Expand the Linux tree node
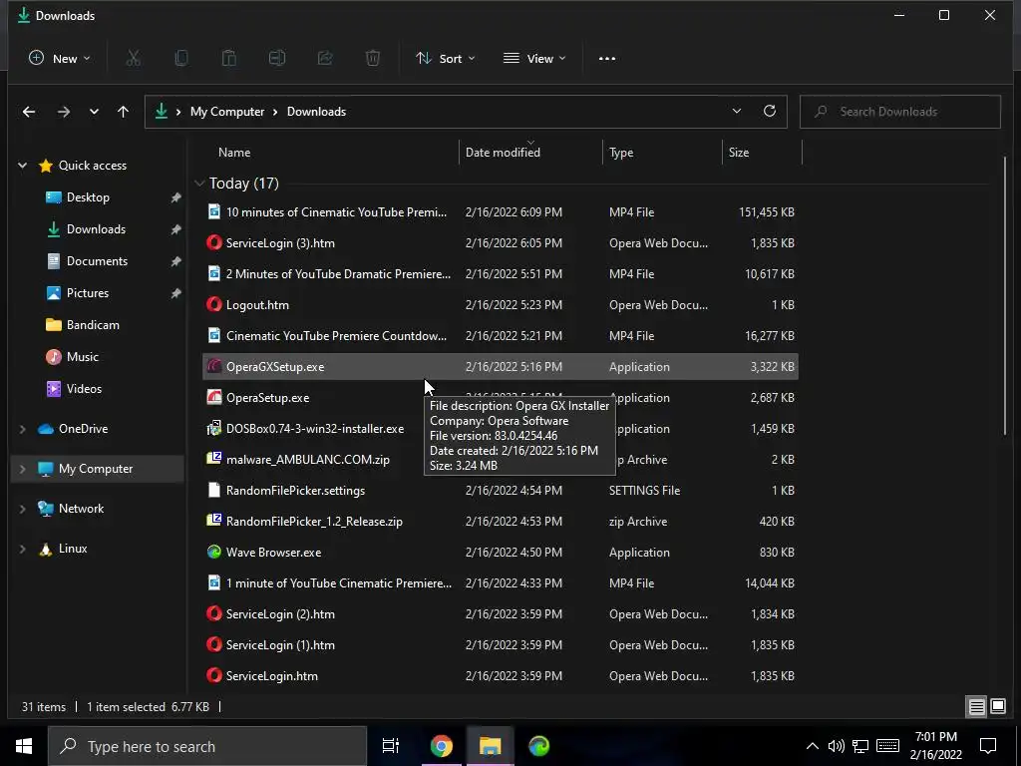Image resolution: width=1021 pixels, height=766 pixels. click(23, 549)
